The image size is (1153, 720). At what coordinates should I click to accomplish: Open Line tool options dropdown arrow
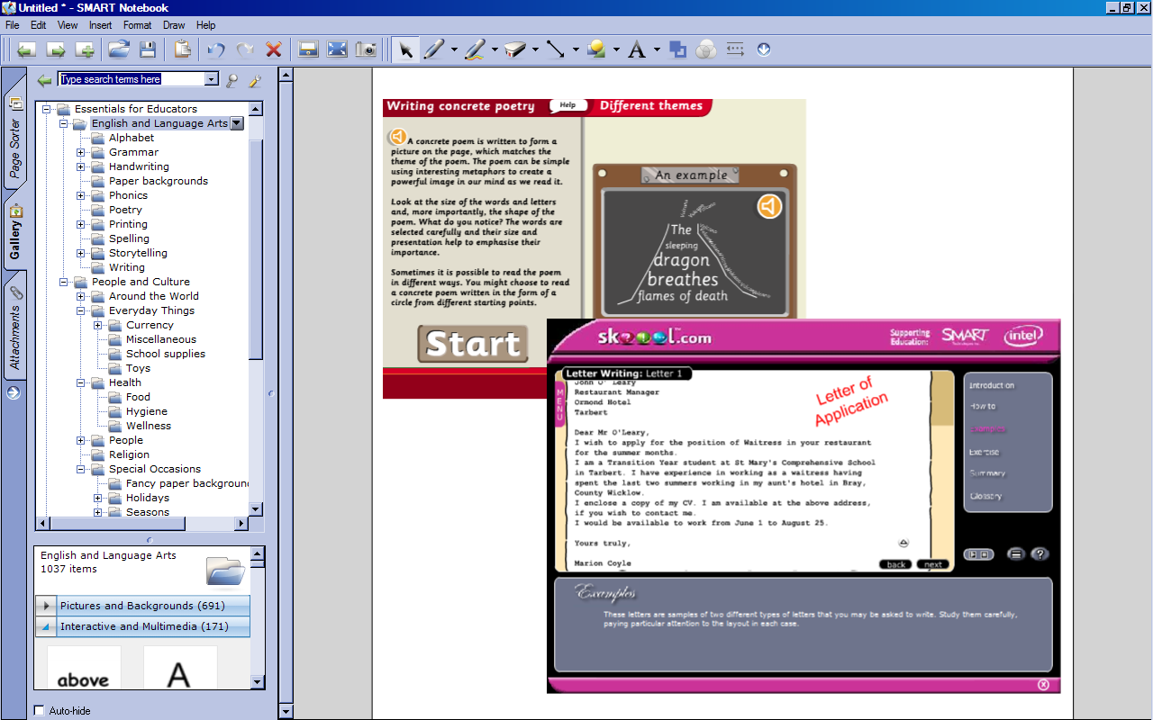(x=576, y=49)
